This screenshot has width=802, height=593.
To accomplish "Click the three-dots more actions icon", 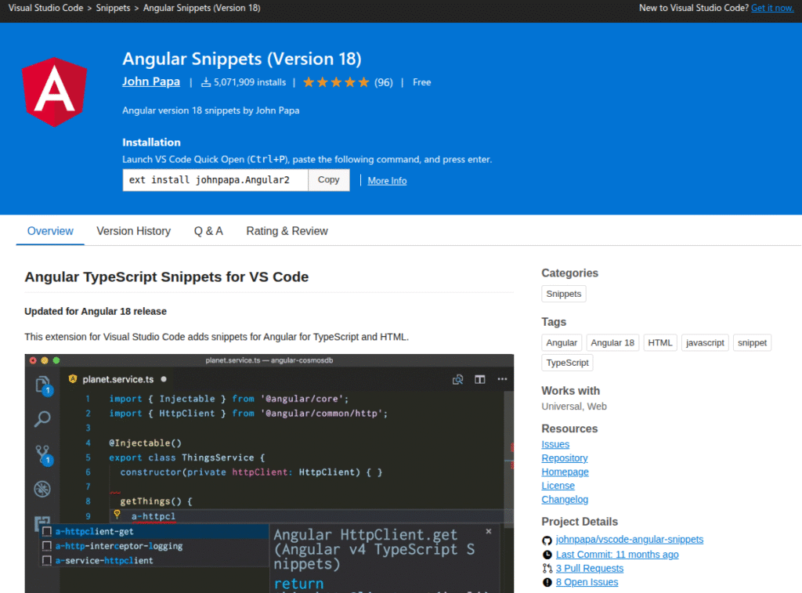I will point(502,379).
